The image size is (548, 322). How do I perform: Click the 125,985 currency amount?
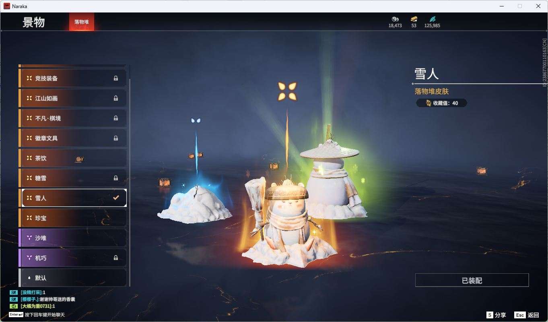tap(432, 25)
